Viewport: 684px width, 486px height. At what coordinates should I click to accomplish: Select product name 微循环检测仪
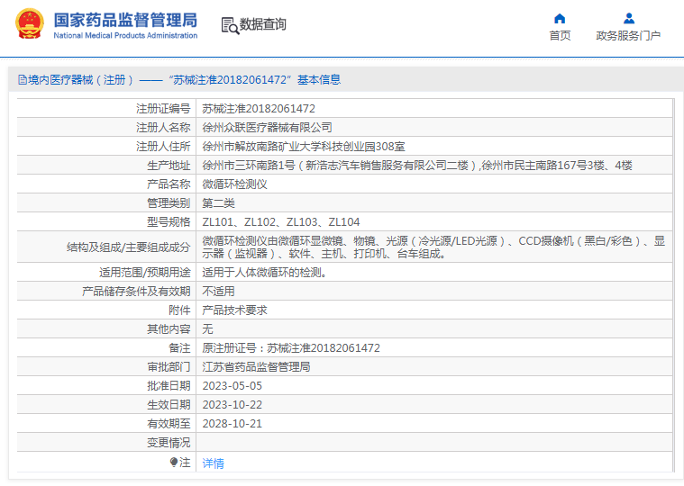pos(234,184)
